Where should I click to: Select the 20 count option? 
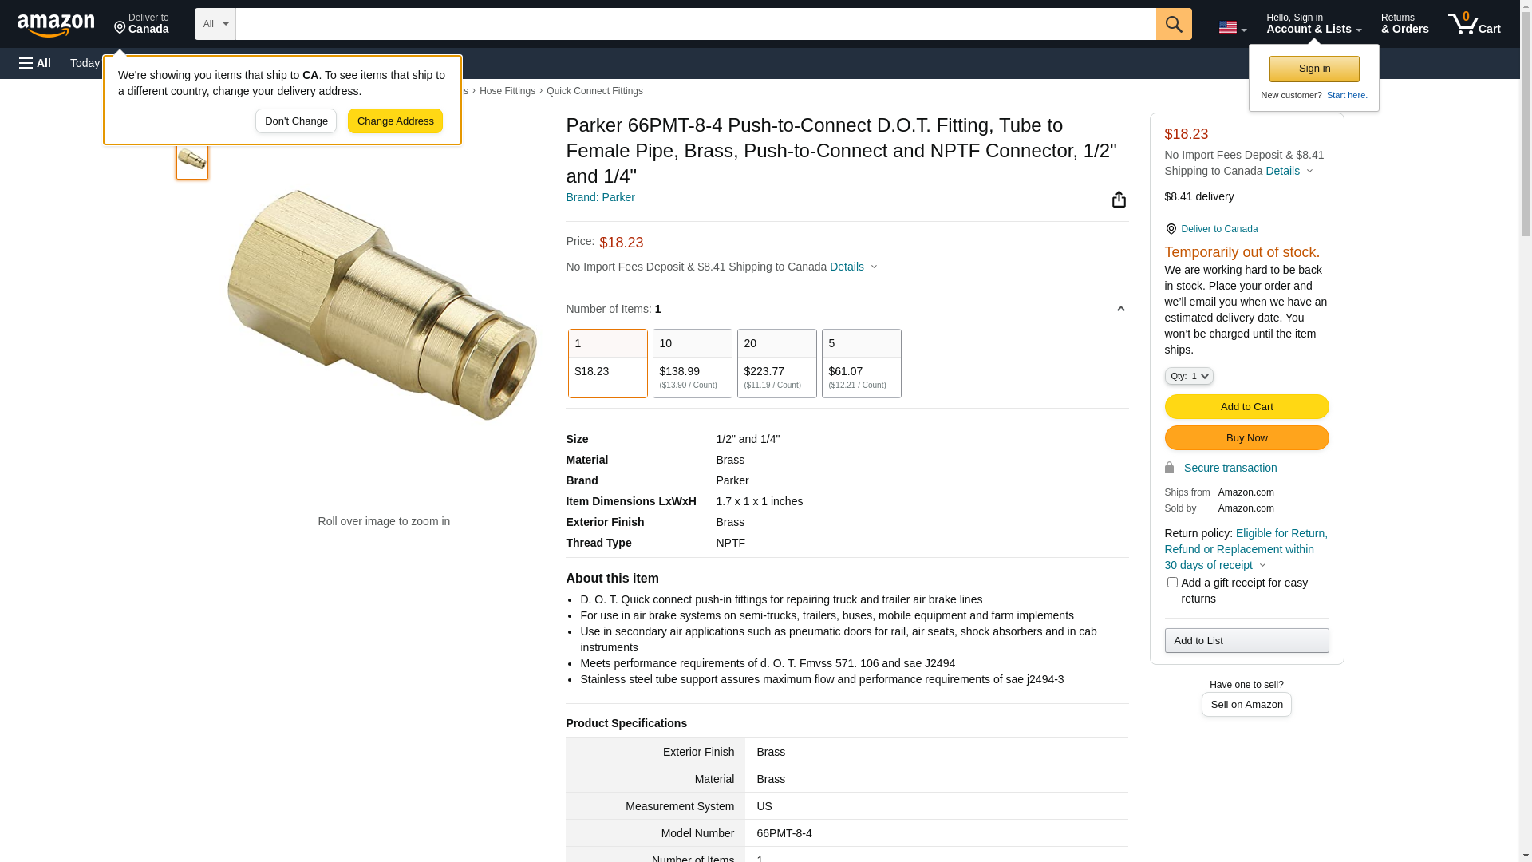pyautogui.click(x=776, y=363)
